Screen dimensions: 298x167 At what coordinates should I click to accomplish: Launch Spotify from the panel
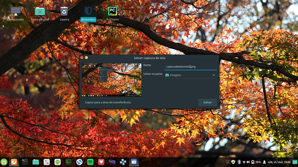90,162
